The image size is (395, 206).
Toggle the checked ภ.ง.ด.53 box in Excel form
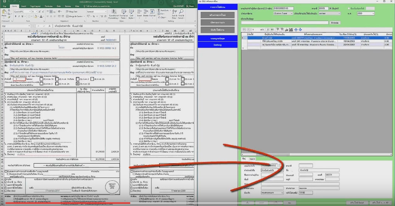coord(78,84)
